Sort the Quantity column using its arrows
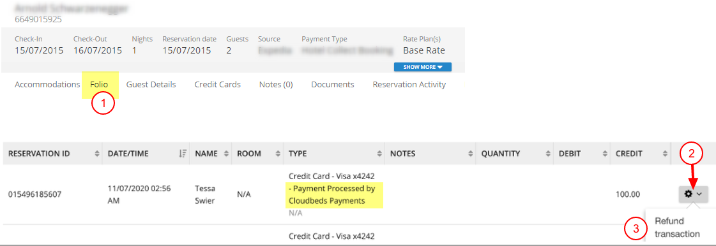716x246 pixels. [x=547, y=154]
